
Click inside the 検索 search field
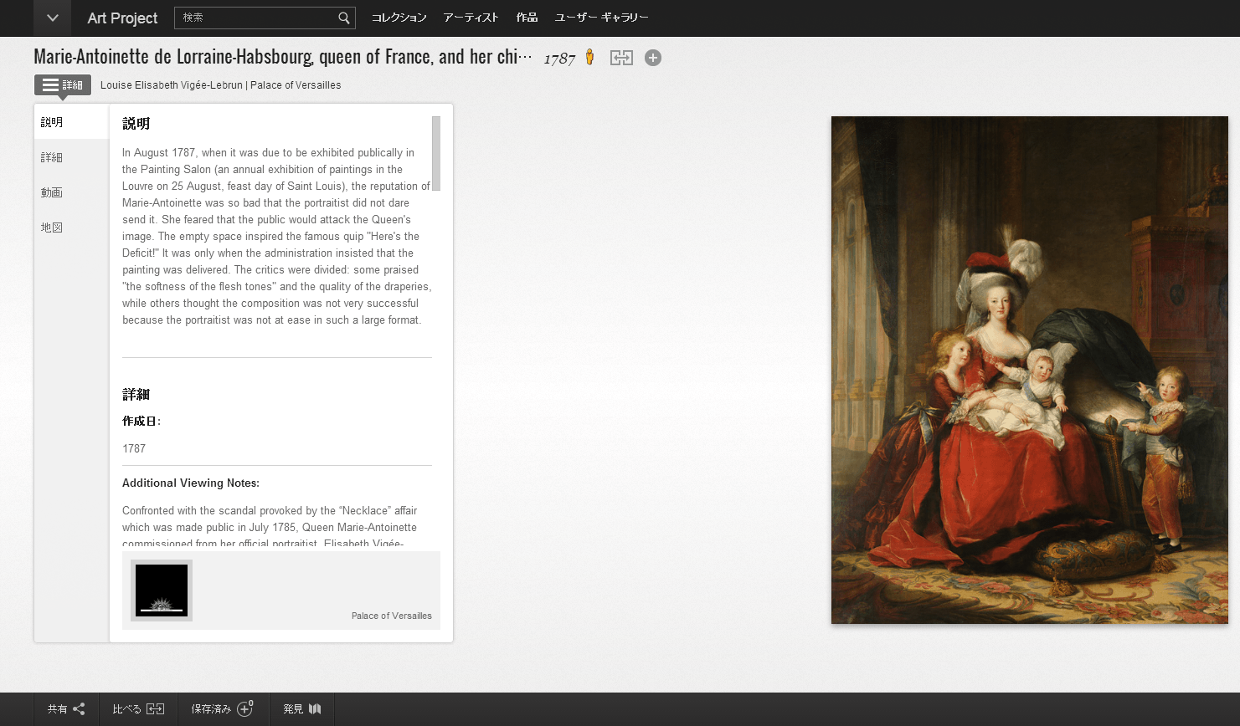point(255,18)
